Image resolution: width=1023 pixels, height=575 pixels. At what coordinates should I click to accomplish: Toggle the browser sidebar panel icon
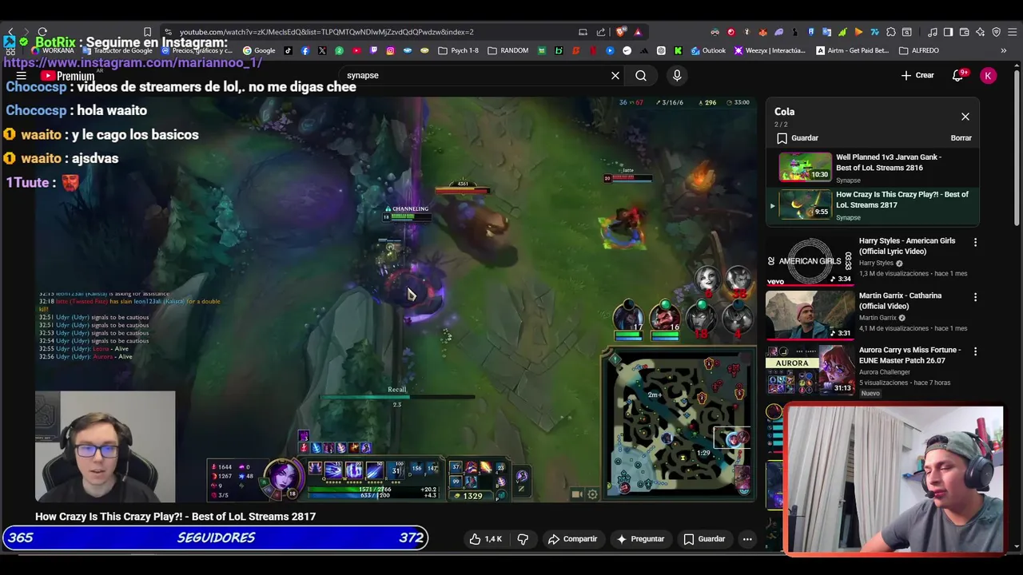tap(948, 32)
